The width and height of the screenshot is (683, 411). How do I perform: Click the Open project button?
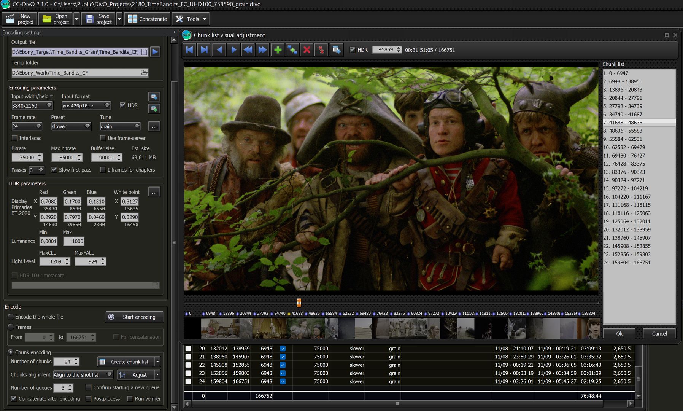(x=56, y=19)
